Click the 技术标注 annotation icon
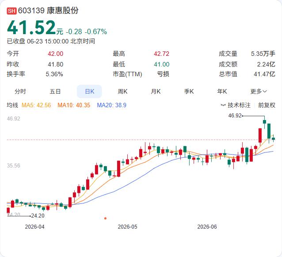 point(223,105)
